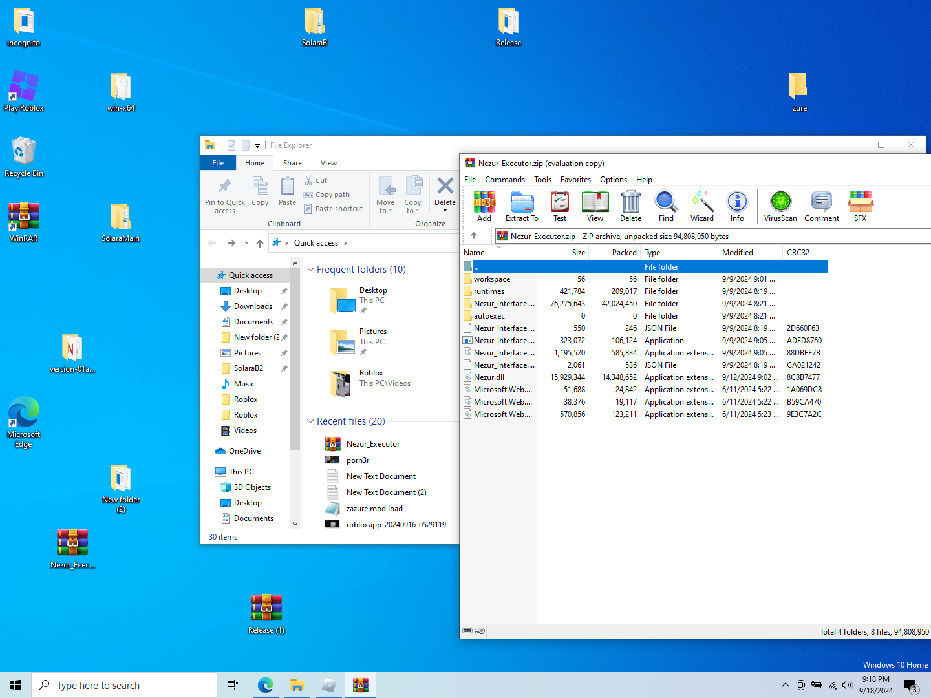Open the Delete dropdown arrow in ribbon
Image resolution: width=931 pixels, height=698 pixels.
[x=445, y=211]
